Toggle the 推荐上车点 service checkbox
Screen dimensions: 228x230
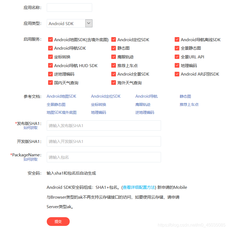[x=114, y=65]
